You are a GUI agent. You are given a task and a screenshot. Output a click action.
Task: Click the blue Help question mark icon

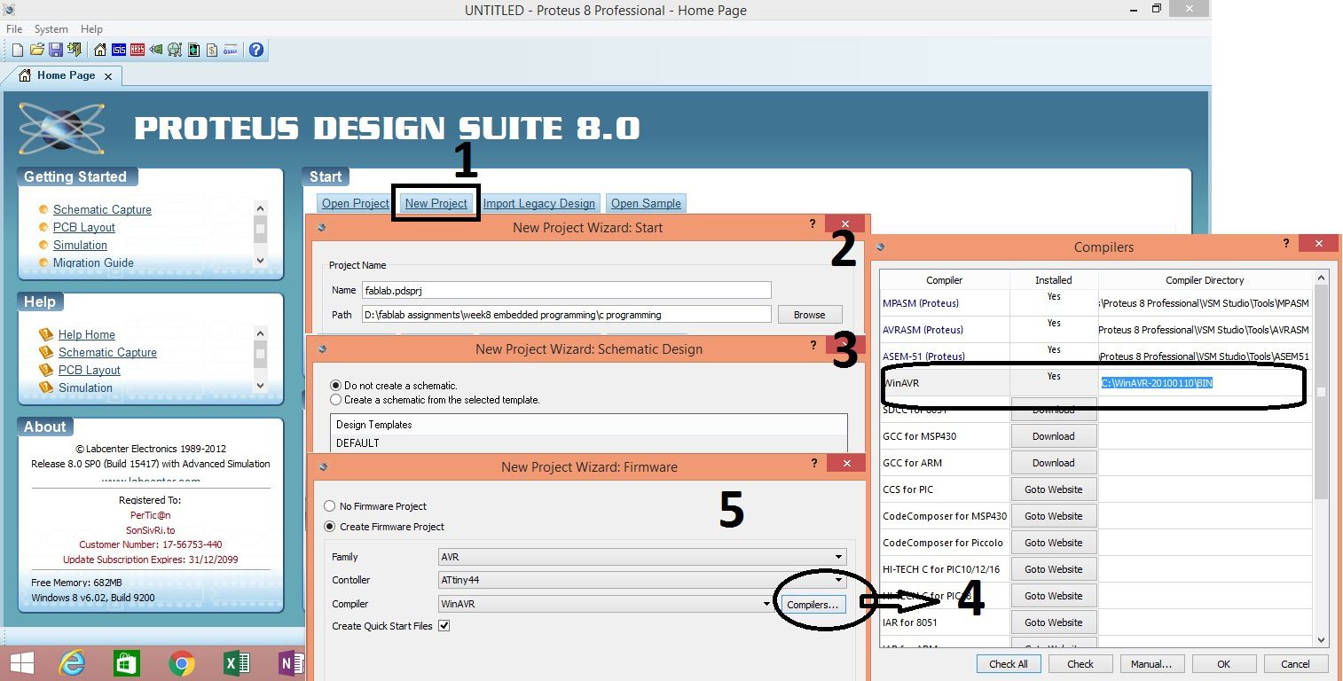tap(256, 50)
